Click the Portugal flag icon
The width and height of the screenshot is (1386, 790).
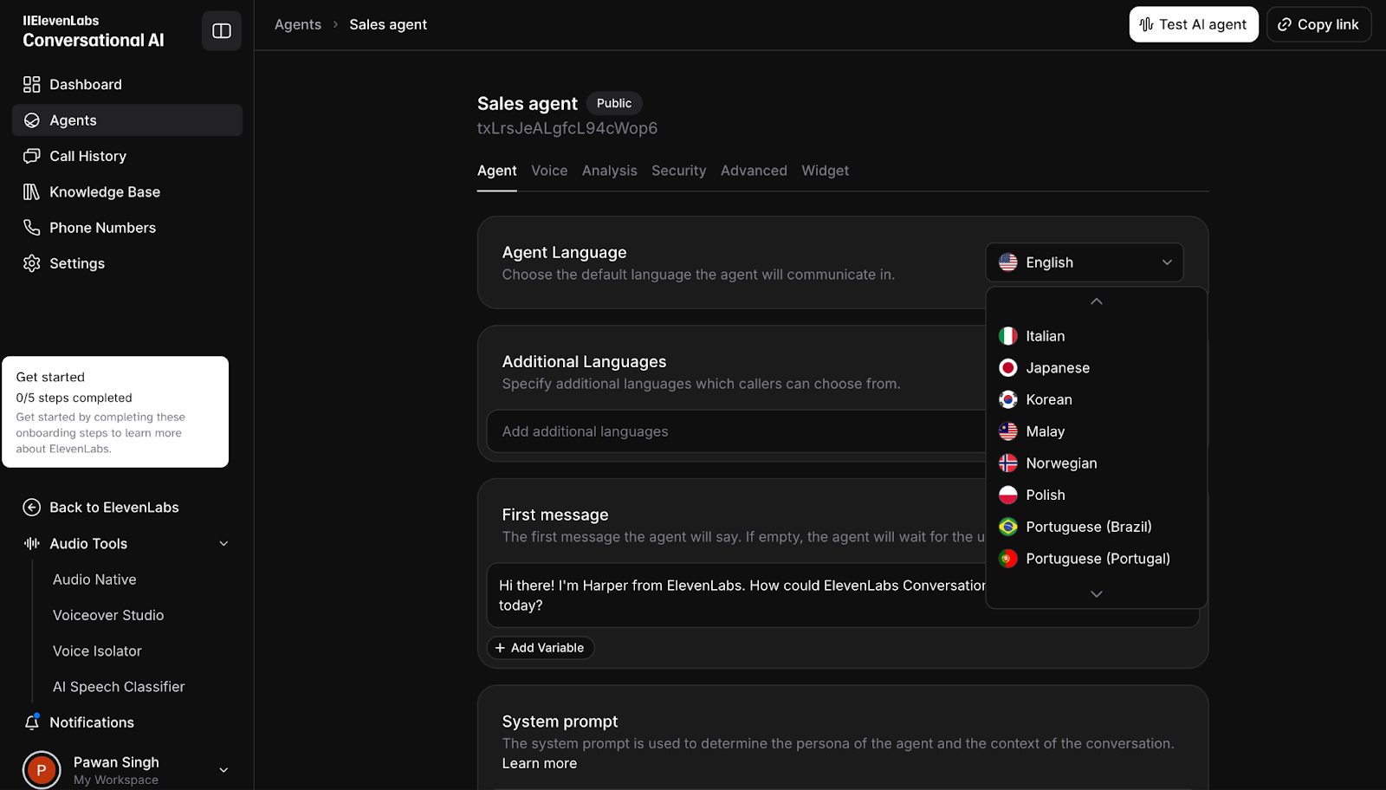click(x=1008, y=559)
